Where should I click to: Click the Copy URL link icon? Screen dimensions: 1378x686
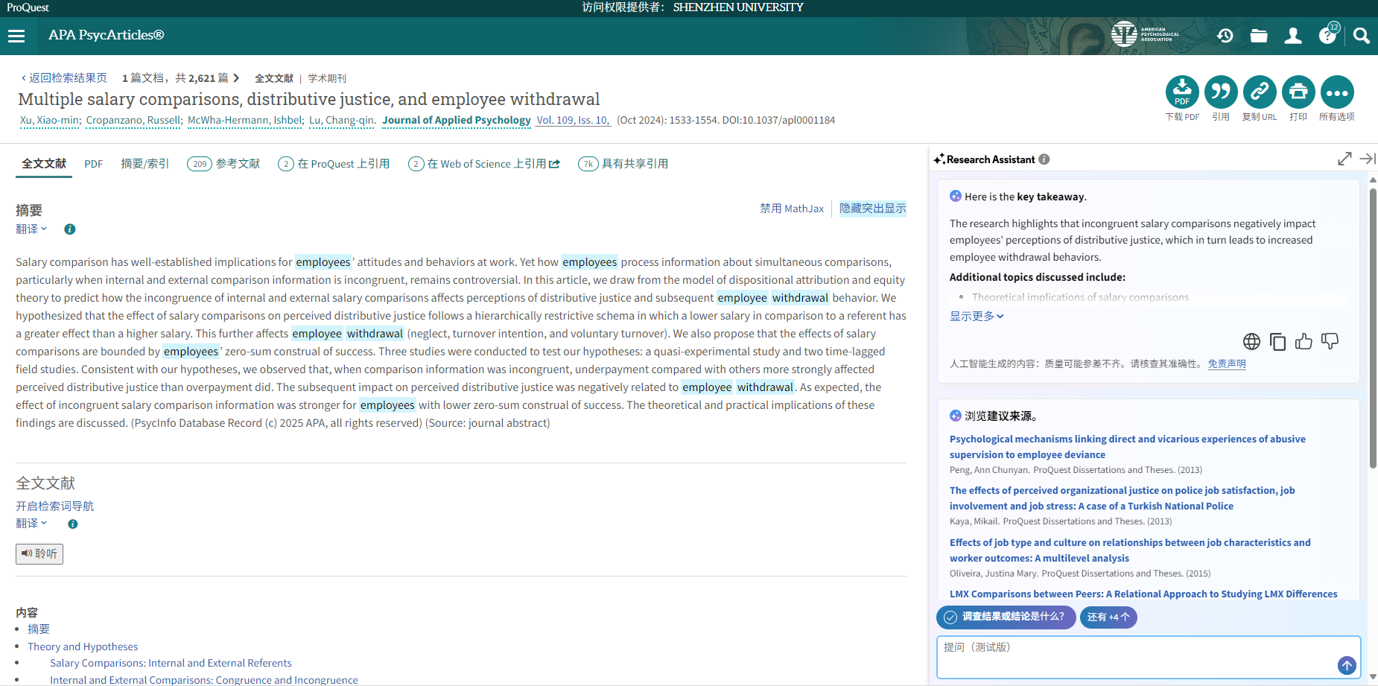pyautogui.click(x=1260, y=92)
